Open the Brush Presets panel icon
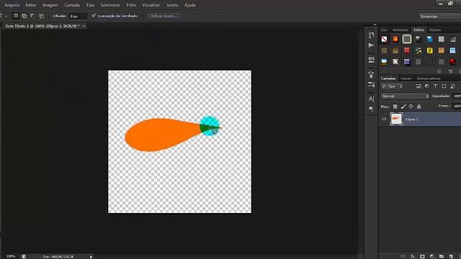This screenshot has width=461, height=259. point(372,85)
